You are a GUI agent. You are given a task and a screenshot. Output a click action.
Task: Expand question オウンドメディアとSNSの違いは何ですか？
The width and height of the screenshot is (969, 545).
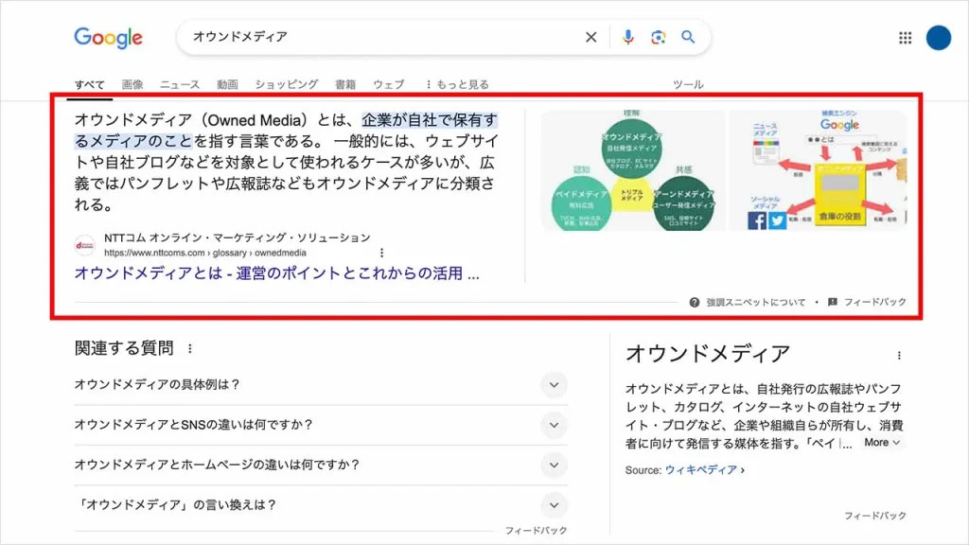[554, 425]
